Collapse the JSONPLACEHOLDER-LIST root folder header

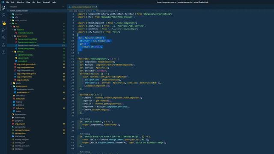(x=37, y=11)
